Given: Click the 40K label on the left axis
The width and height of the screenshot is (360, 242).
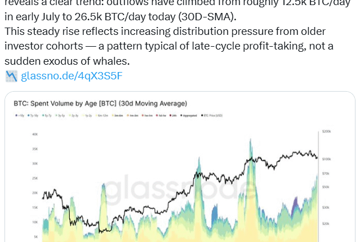Looking at the screenshot, I should (x=19, y=135).
